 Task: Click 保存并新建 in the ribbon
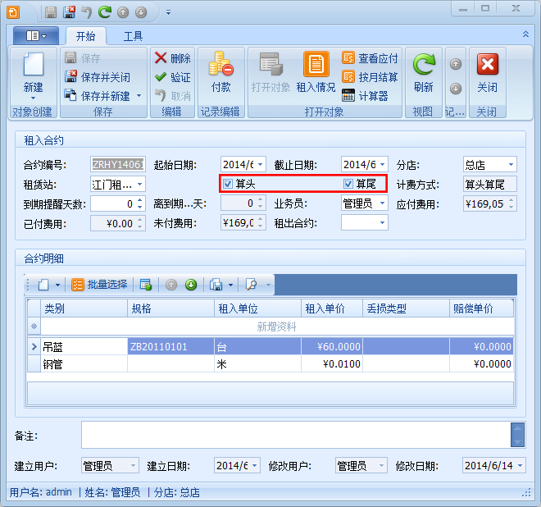(x=98, y=96)
